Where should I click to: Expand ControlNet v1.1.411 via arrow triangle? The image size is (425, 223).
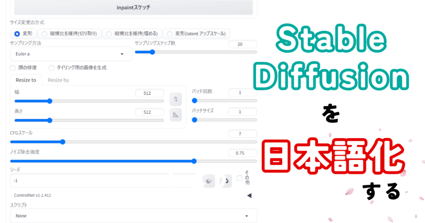point(249,195)
